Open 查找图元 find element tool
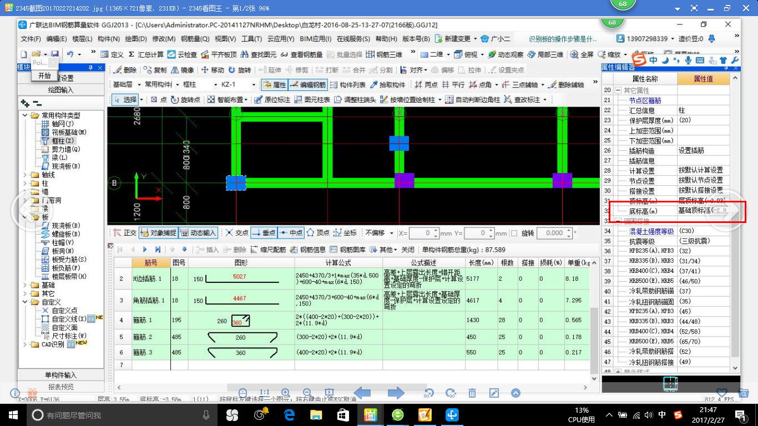 coord(258,54)
